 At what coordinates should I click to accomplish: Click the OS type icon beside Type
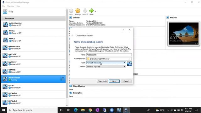[129, 63]
